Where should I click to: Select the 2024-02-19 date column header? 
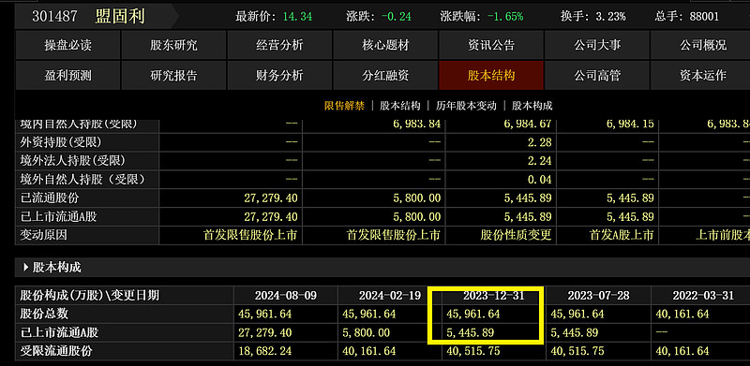[390, 295]
